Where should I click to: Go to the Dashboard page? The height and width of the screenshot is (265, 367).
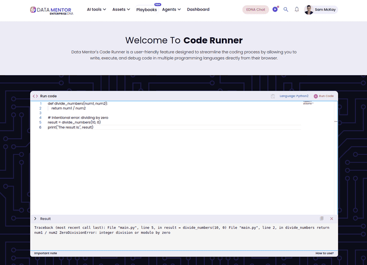coord(198,10)
